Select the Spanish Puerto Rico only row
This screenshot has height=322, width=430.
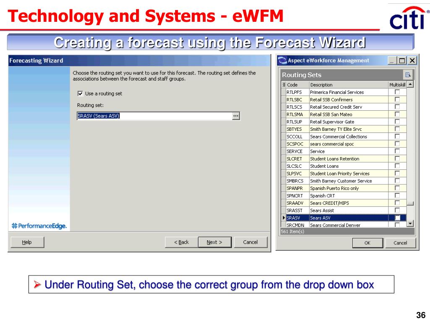point(344,188)
